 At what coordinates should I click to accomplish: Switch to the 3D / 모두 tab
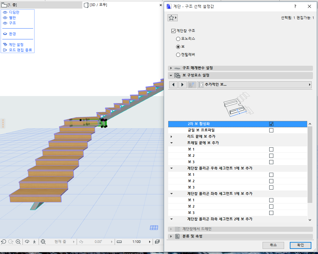[x=98, y=5]
